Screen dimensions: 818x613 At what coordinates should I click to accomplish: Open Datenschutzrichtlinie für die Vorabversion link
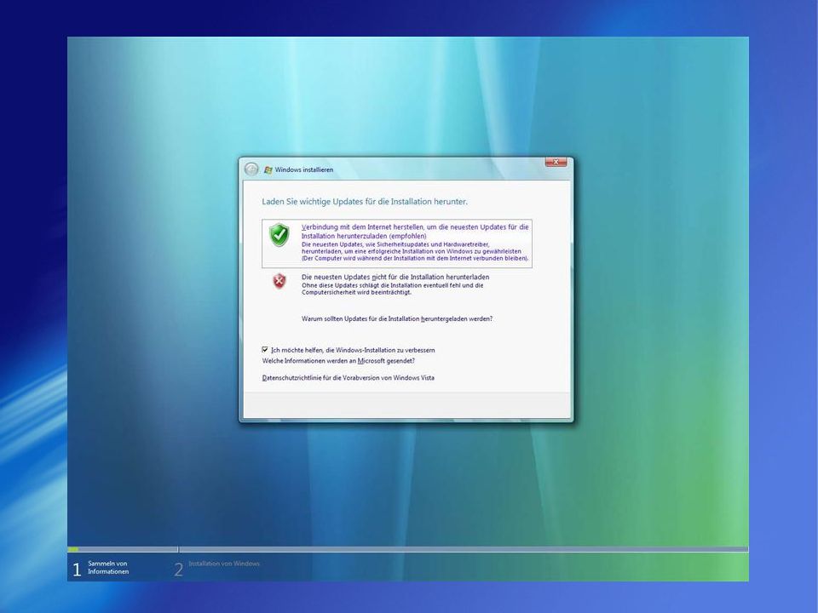point(348,378)
